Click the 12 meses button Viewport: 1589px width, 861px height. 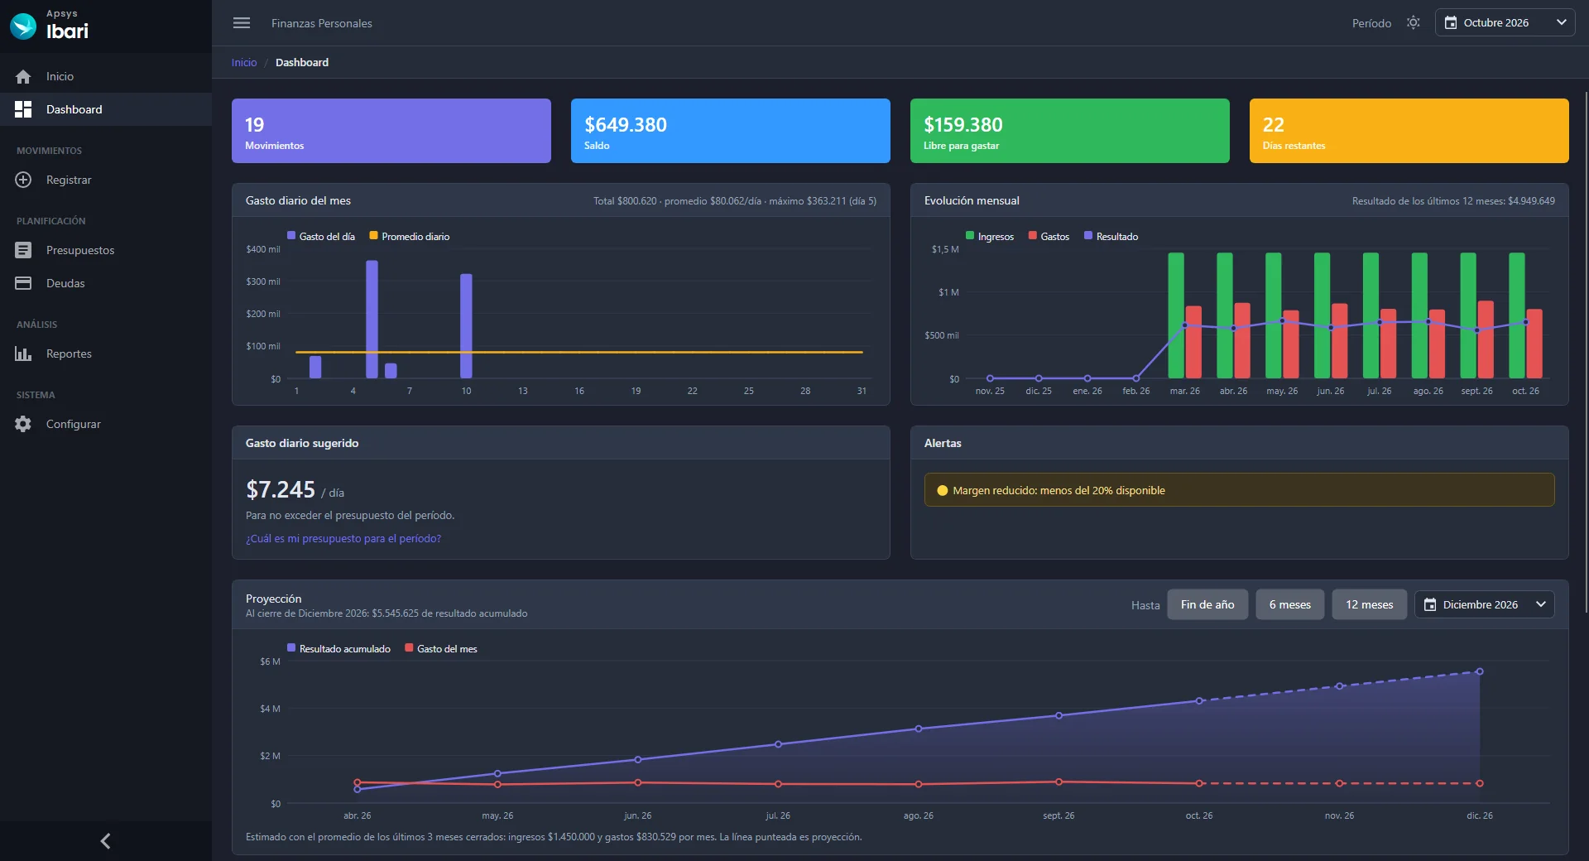pos(1370,604)
